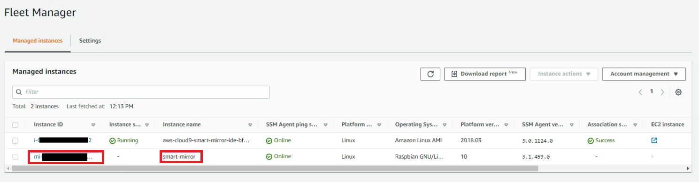699x182 pixels.
Task: Click Online status of aws-cloud9 row
Action: tap(278, 140)
